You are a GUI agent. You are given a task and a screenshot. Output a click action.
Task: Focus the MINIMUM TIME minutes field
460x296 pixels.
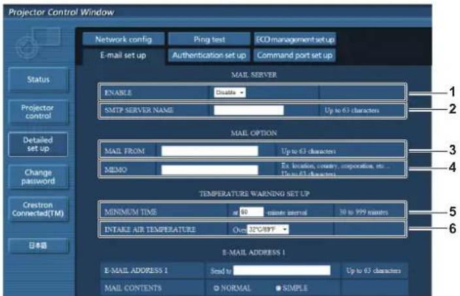252,212
